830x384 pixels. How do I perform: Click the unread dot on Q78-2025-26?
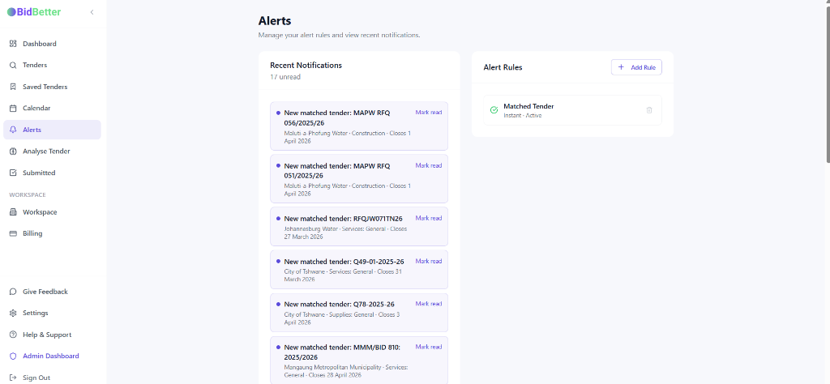tap(279, 304)
